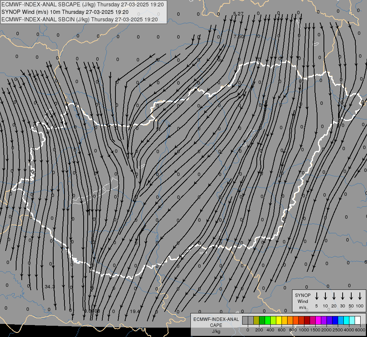367x337 pixels.
Task: Select the white swatch in the CAPE legend
Action: [x=358, y=320]
